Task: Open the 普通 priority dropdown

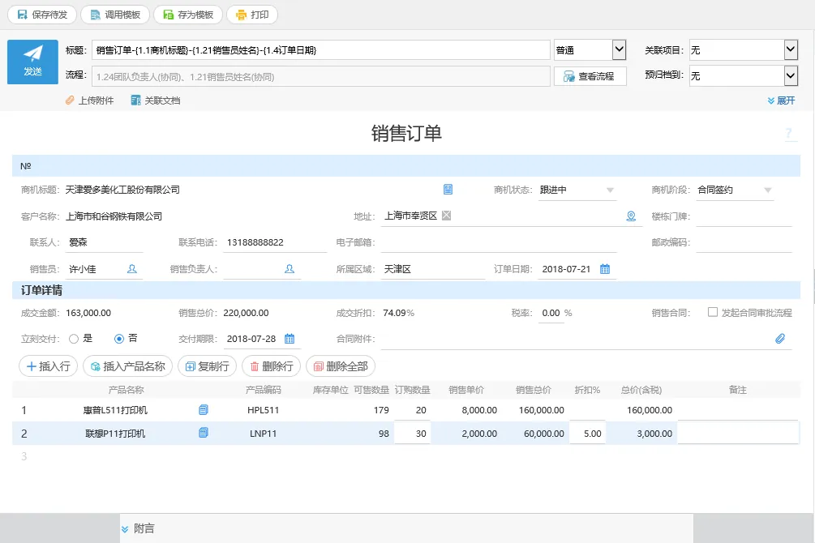Action: point(590,50)
